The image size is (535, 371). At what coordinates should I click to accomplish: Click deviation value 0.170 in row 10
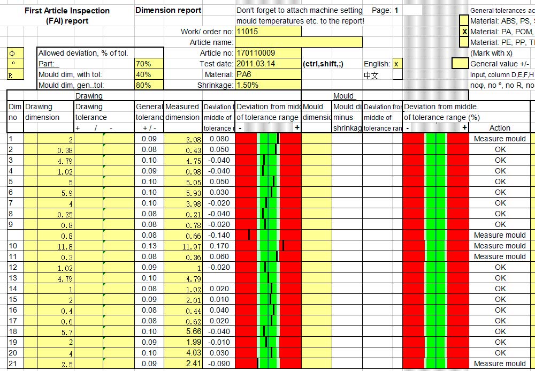(219, 246)
